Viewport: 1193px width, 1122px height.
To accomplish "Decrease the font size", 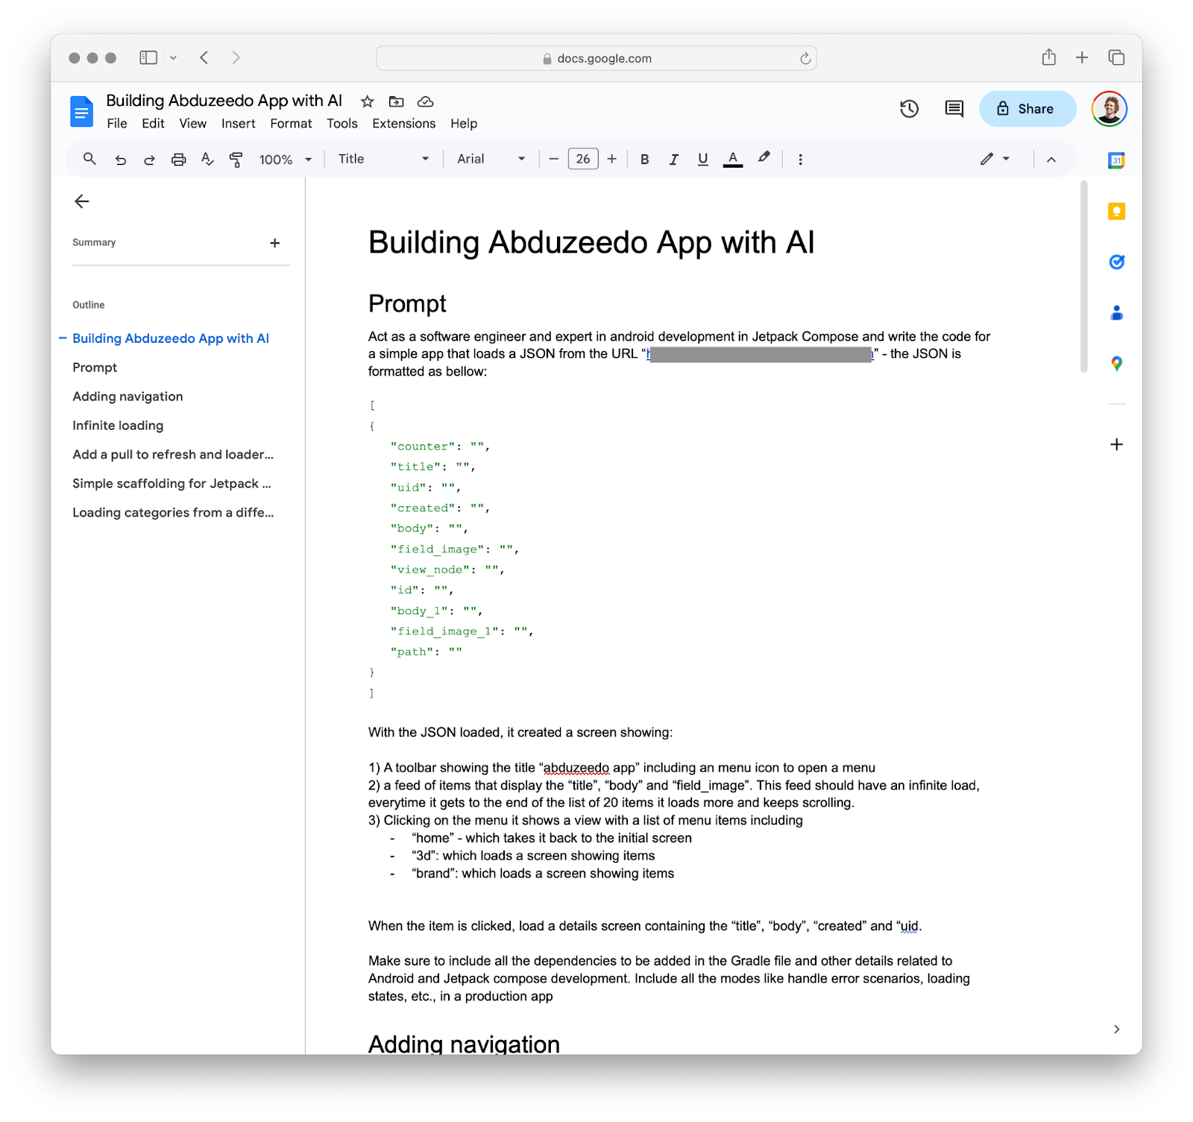I will click(553, 159).
